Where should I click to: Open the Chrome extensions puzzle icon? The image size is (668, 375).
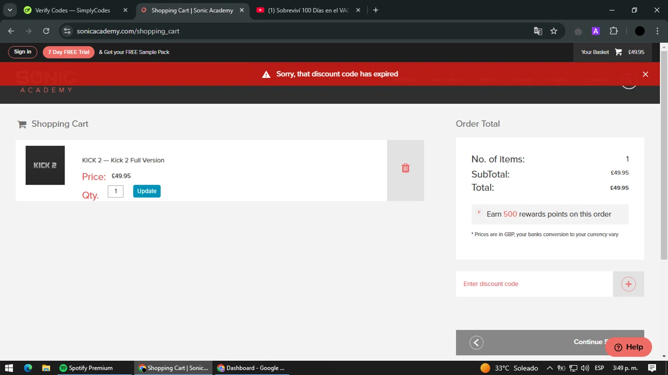(x=614, y=31)
